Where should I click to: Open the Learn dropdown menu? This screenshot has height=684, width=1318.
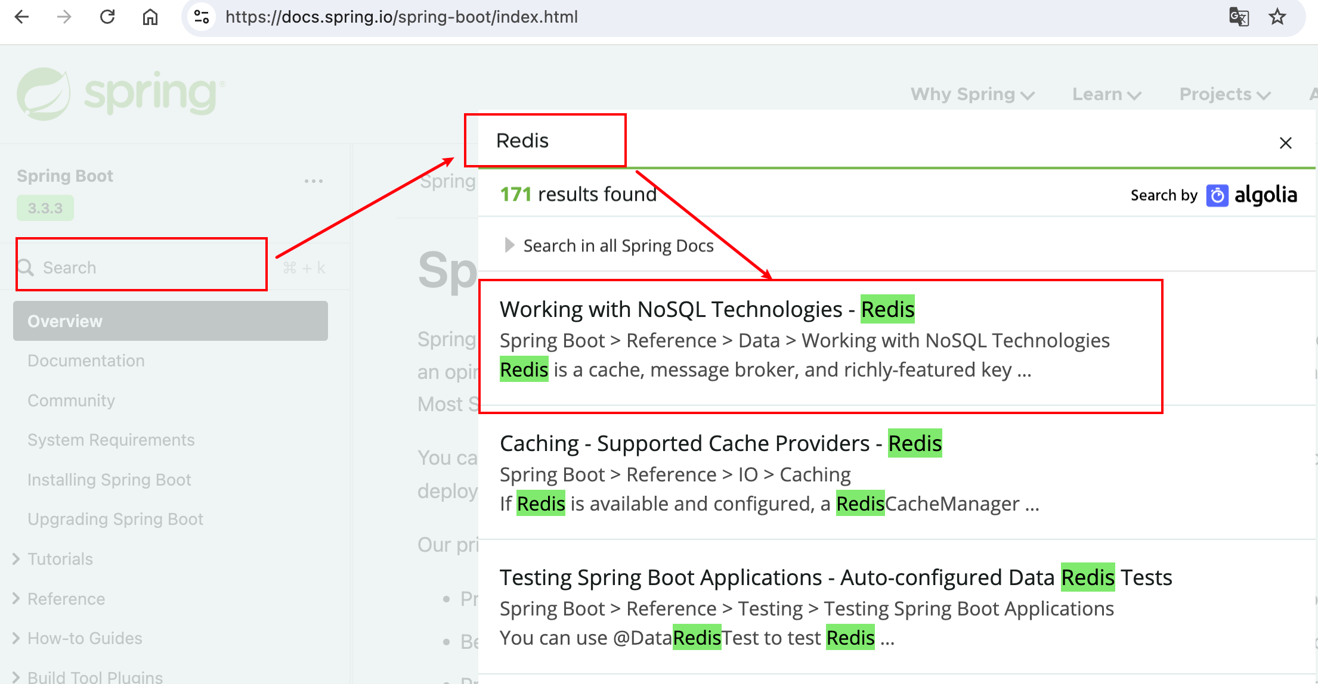coord(1106,94)
